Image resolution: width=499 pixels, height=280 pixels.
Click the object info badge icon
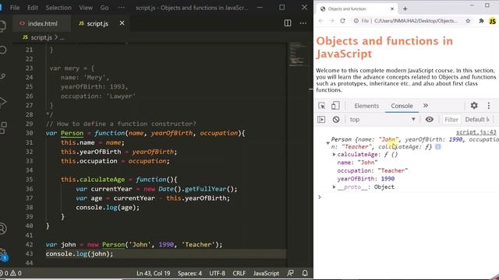click(438, 147)
